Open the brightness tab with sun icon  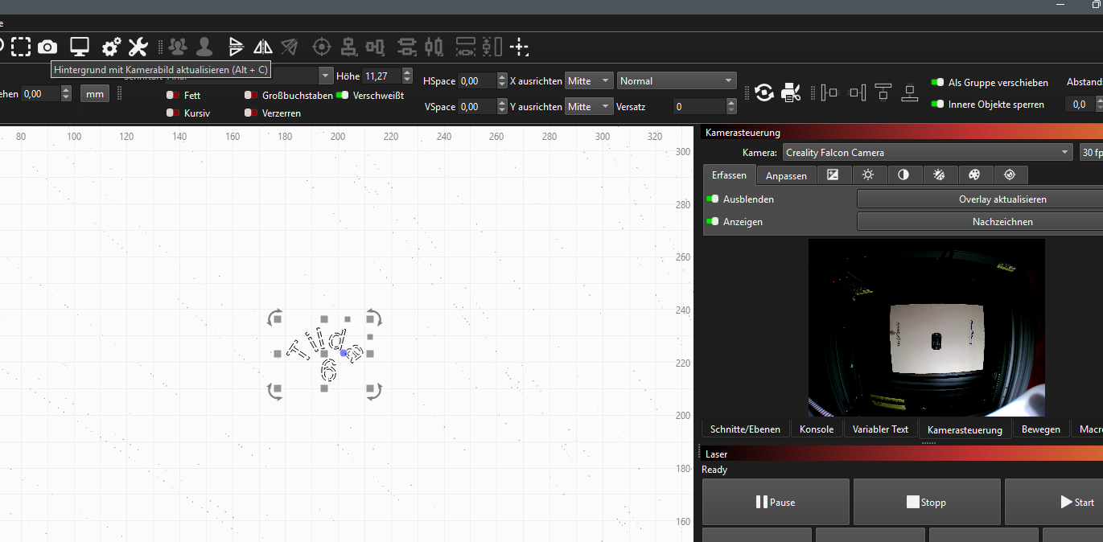tap(868, 175)
